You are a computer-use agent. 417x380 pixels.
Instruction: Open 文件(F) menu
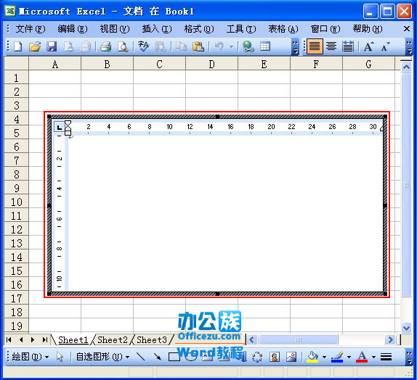31,29
